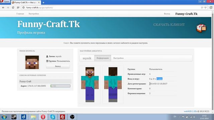Click the heart bookmark icon in address bar

coord(205,8)
